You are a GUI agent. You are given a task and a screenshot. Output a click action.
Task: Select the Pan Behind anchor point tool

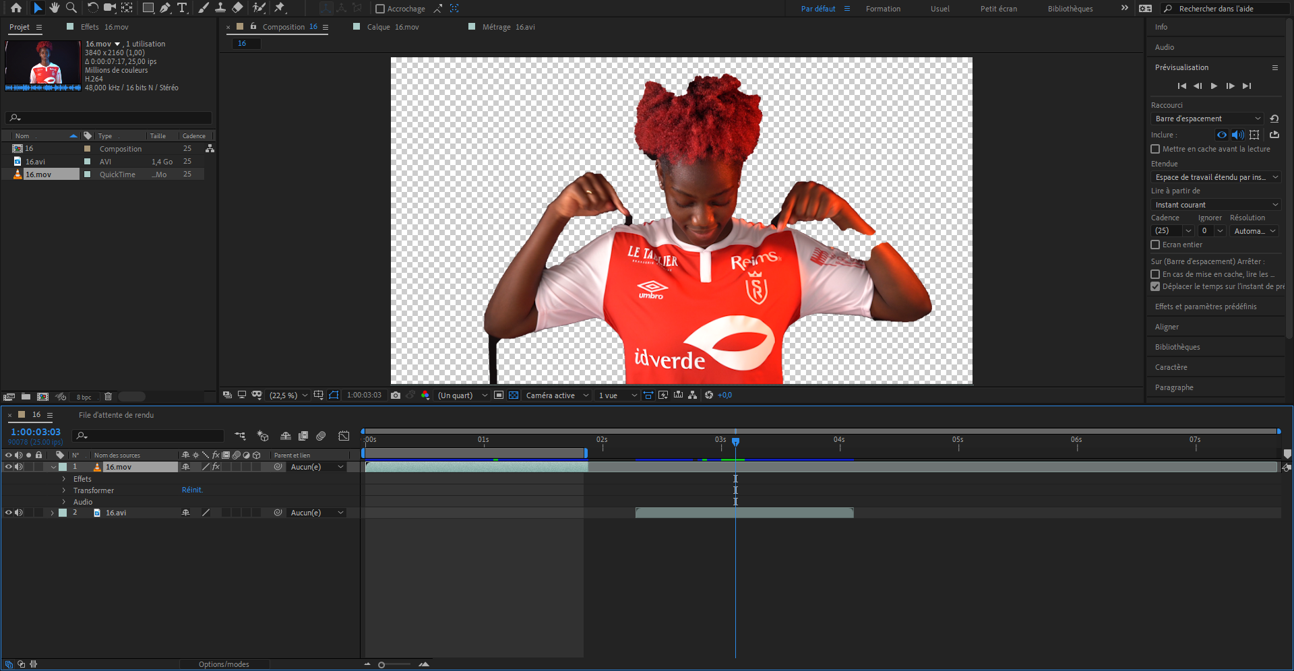point(127,8)
